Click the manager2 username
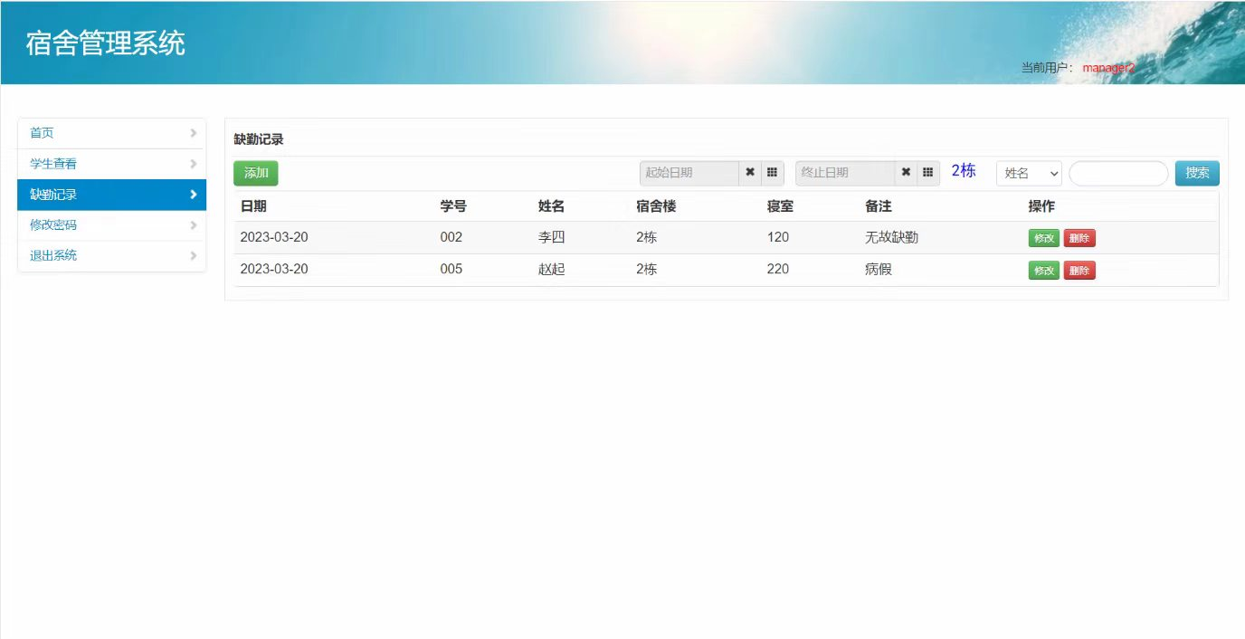The height and width of the screenshot is (639, 1245). 1108,68
